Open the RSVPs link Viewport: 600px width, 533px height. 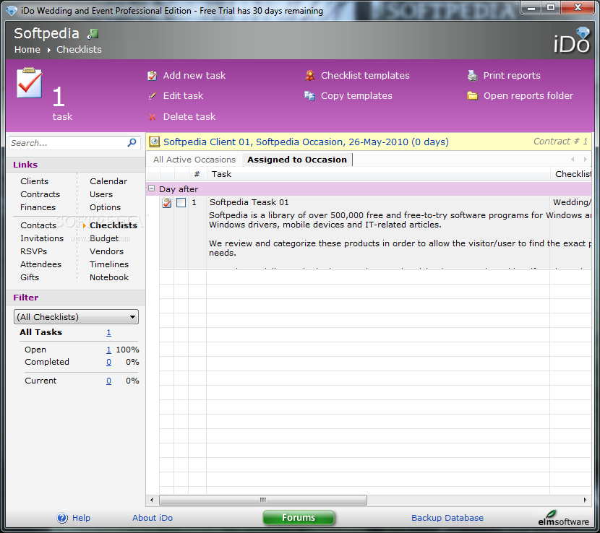click(x=34, y=251)
